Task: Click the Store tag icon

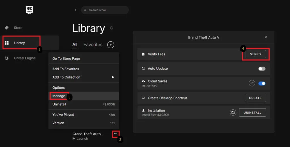Action: coord(7,28)
